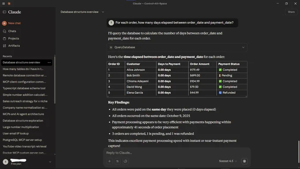Image resolution: width=300 pixels, height=169 pixels.
Task: Click the '$699.00' order amount cell
Action: 195,75
